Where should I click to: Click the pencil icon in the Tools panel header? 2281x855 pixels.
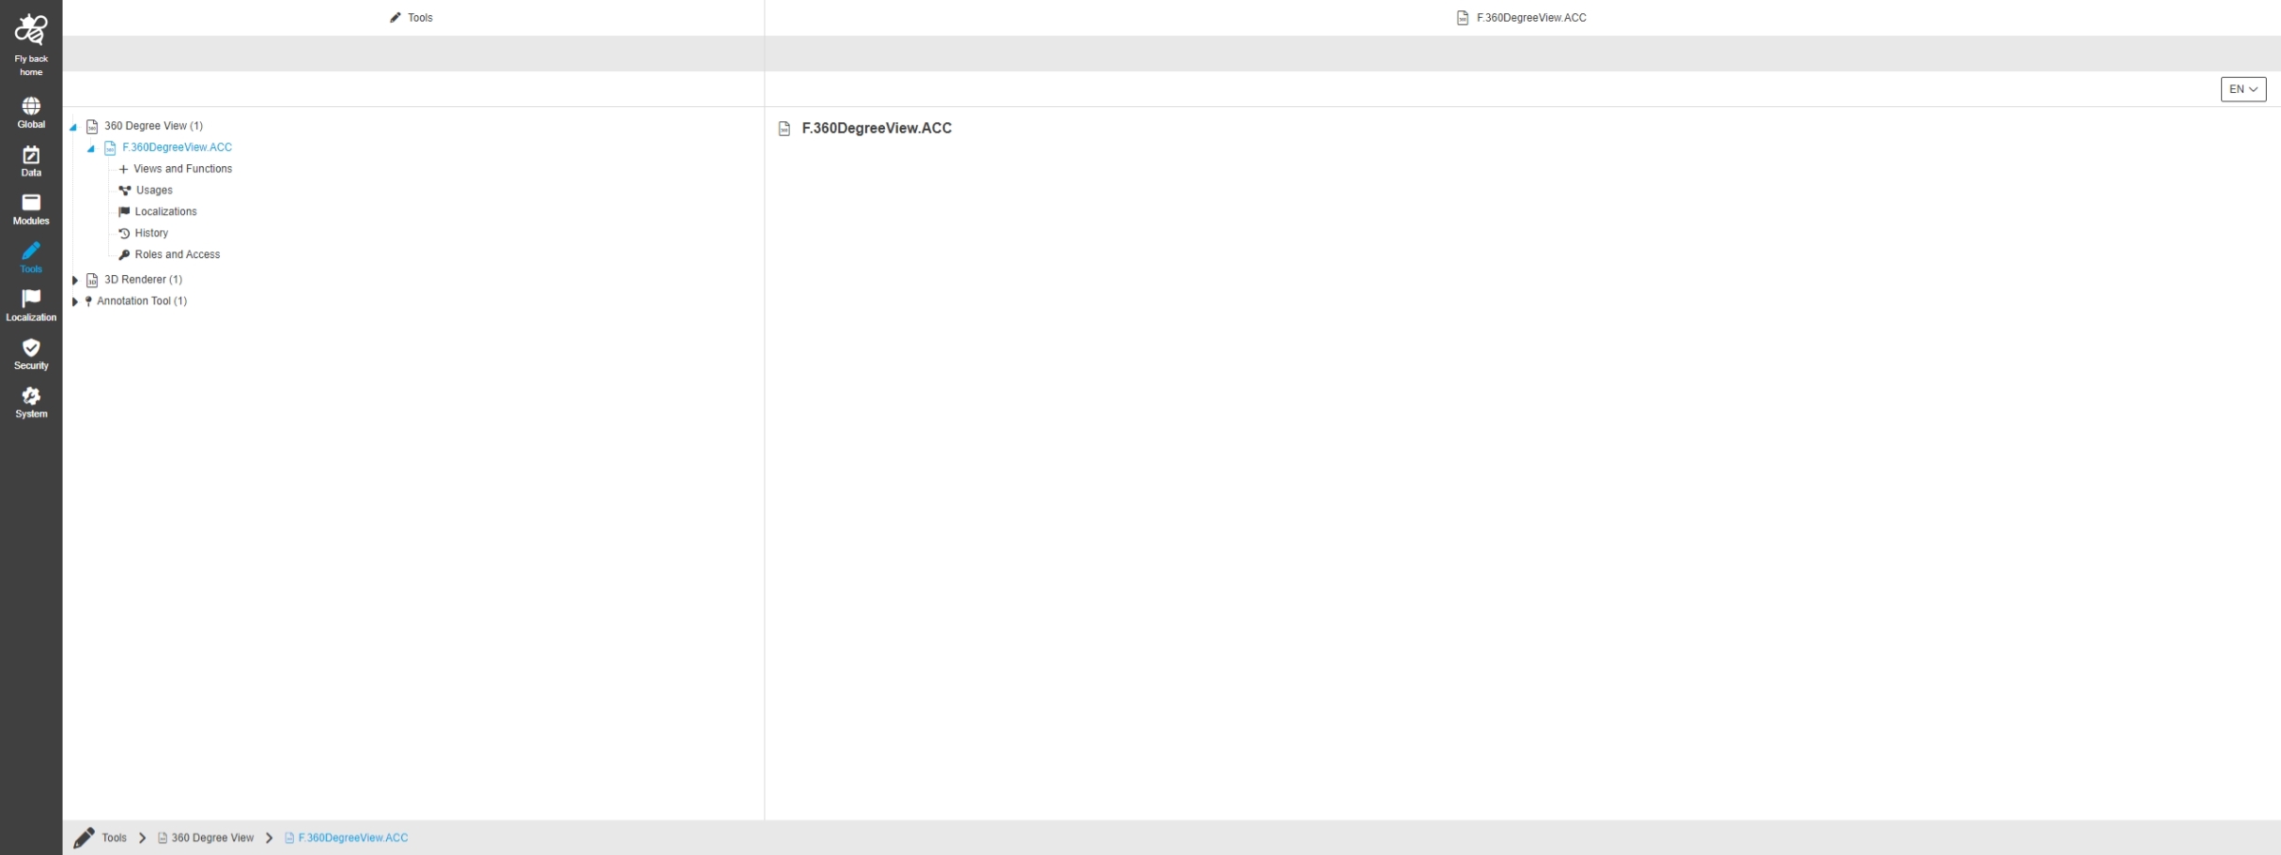point(396,18)
